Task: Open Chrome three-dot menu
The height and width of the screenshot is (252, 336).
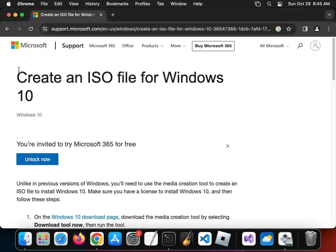Action: [329, 29]
